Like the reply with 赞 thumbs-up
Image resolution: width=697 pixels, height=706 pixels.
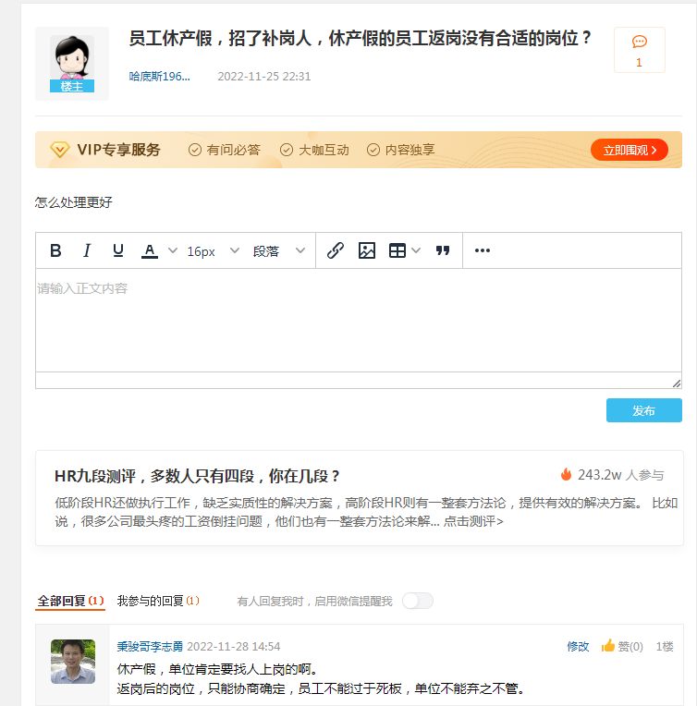pos(622,647)
